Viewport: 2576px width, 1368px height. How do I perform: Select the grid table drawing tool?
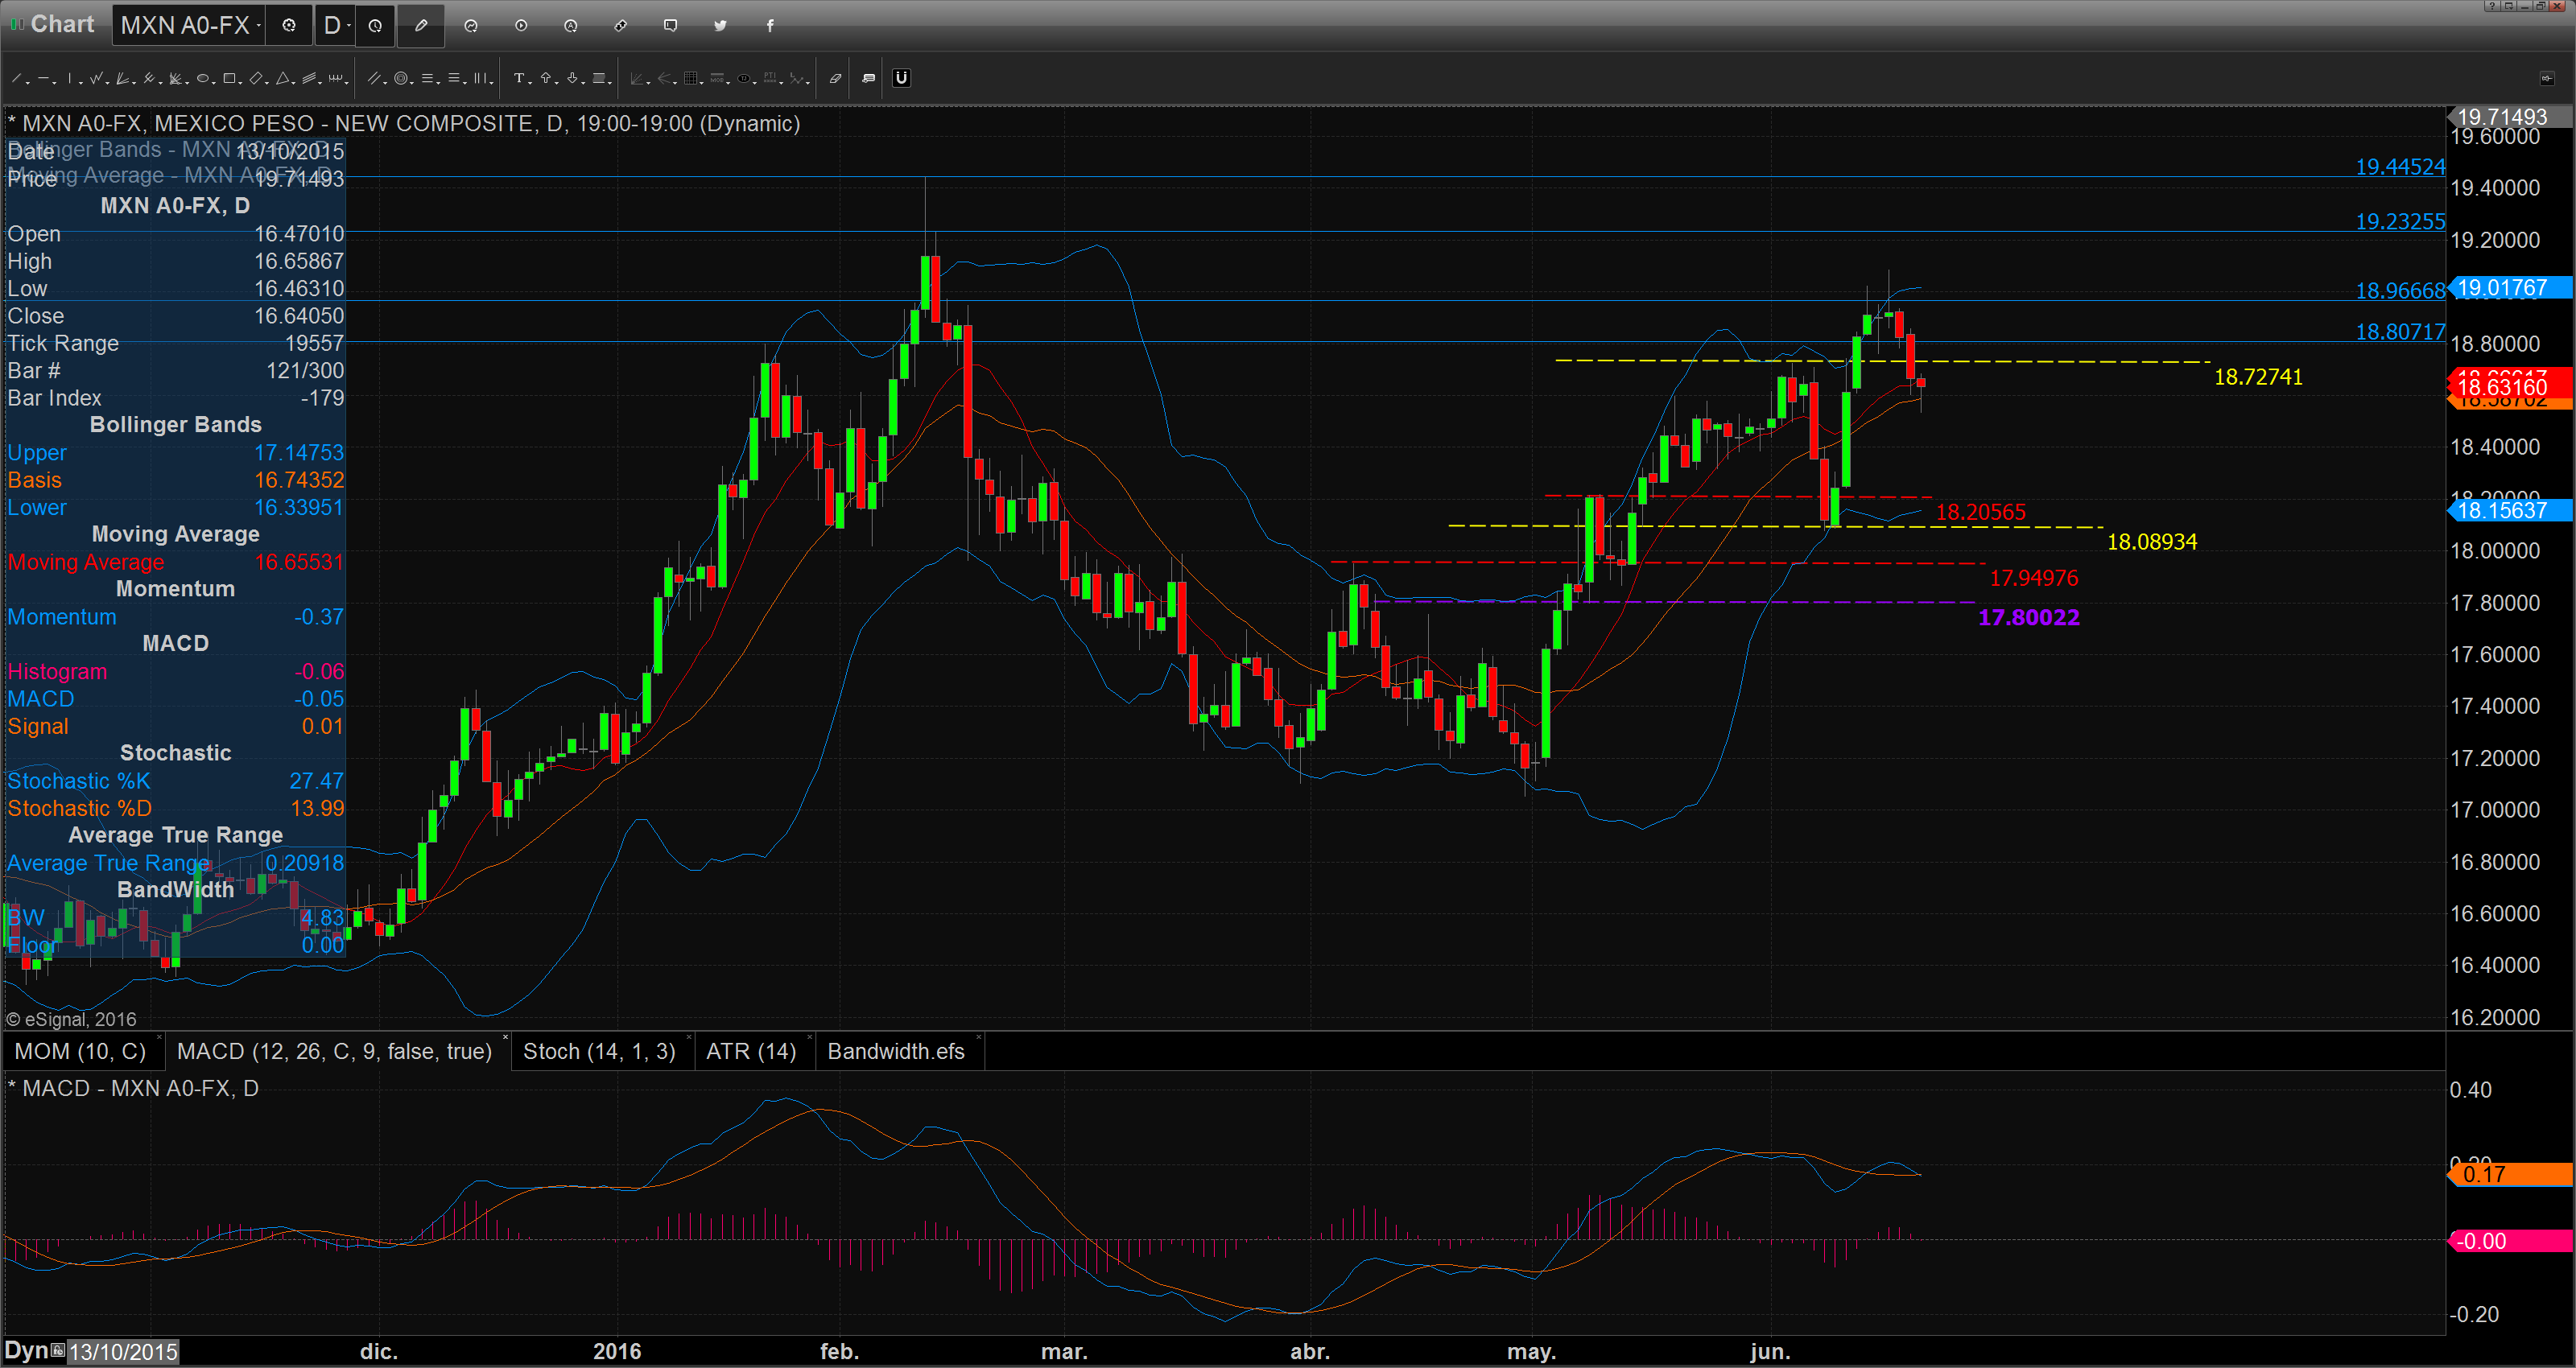click(691, 78)
